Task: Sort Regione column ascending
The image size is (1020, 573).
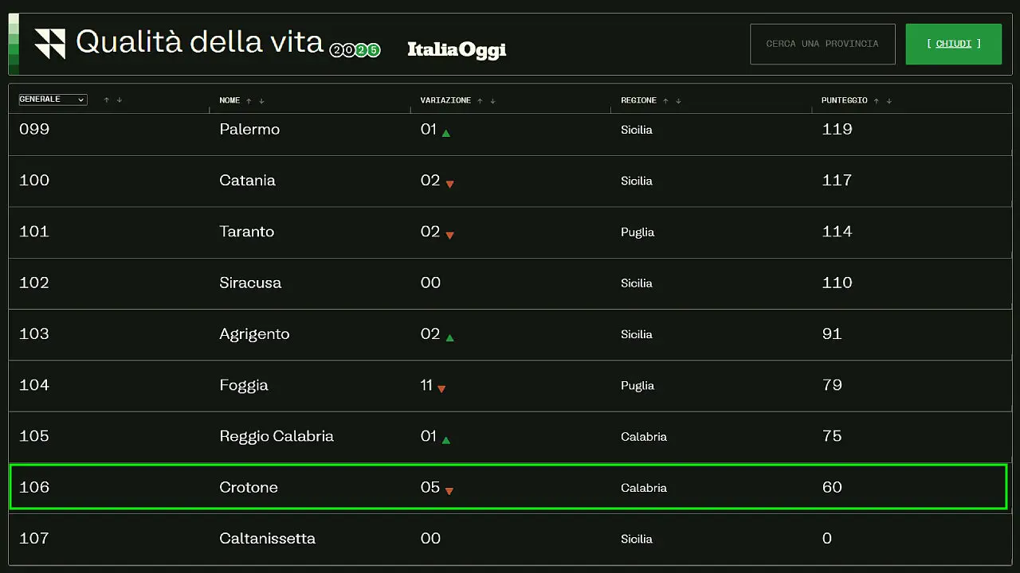Action: (x=666, y=101)
